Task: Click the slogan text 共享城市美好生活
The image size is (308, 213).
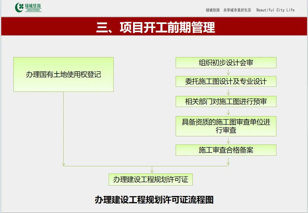Action: click(237, 10)
